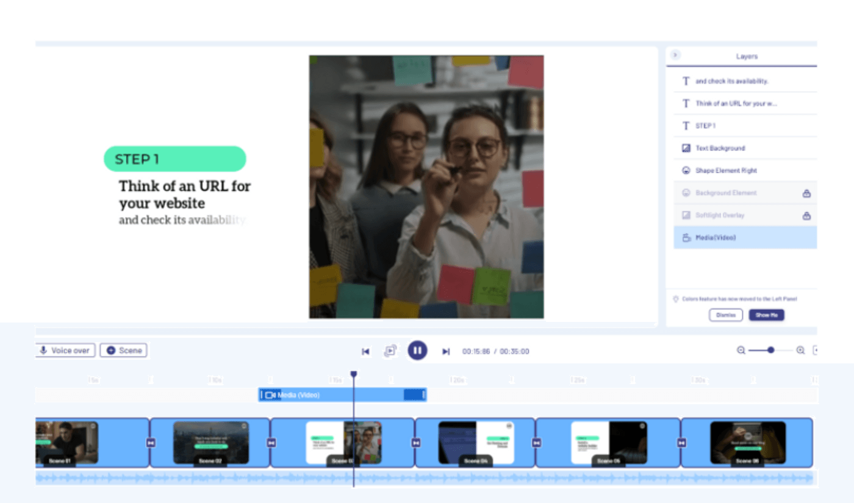
Task: Adjust the timeline zoom slider
Action: coord(770,351)
